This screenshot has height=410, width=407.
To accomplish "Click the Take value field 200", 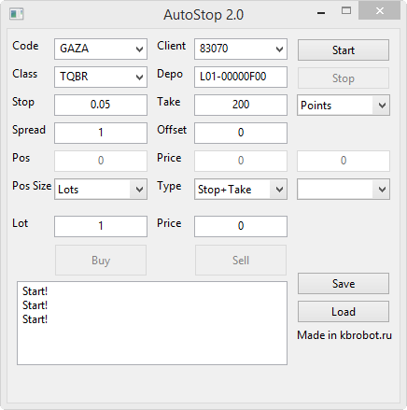I will (241, 105).
